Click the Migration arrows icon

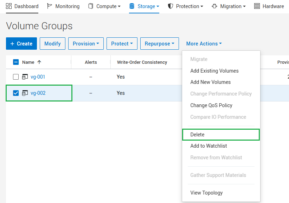tap(214, 6)
